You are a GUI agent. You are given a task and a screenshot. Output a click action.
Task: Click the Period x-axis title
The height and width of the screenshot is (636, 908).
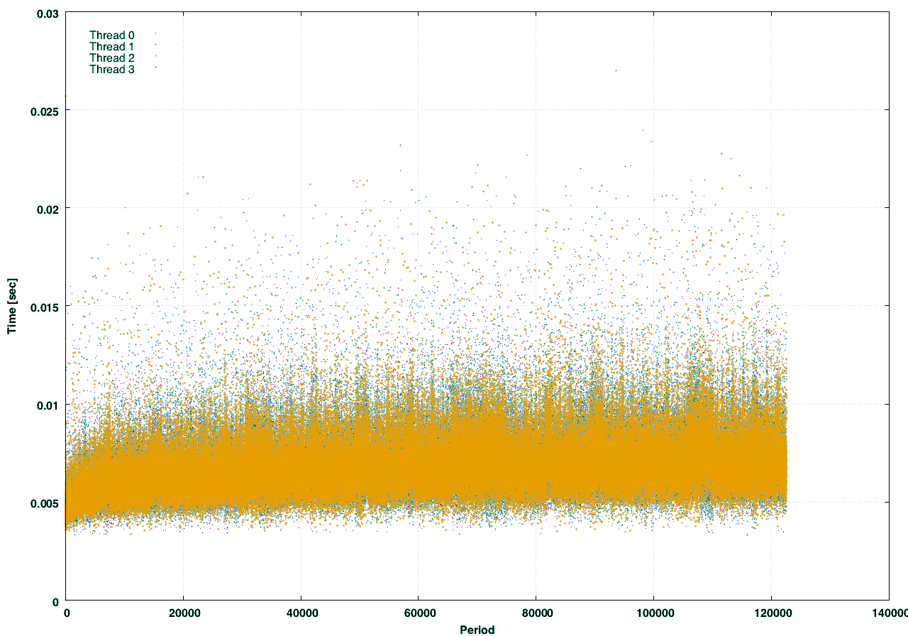click(477, 630)
